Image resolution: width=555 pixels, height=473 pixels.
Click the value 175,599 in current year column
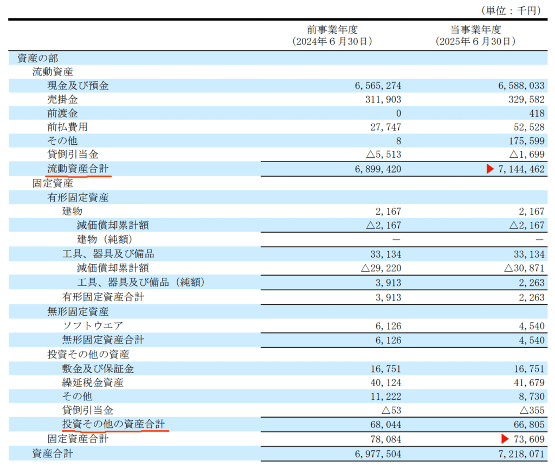click(524, 141)
